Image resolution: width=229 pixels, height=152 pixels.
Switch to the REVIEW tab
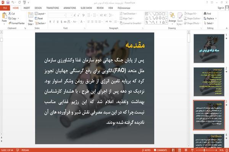pyautogui.click(x=100, y=8)
